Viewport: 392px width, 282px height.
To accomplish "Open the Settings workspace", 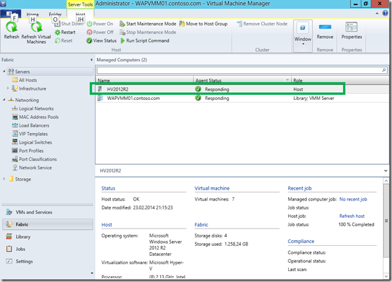I will [48, 261].
